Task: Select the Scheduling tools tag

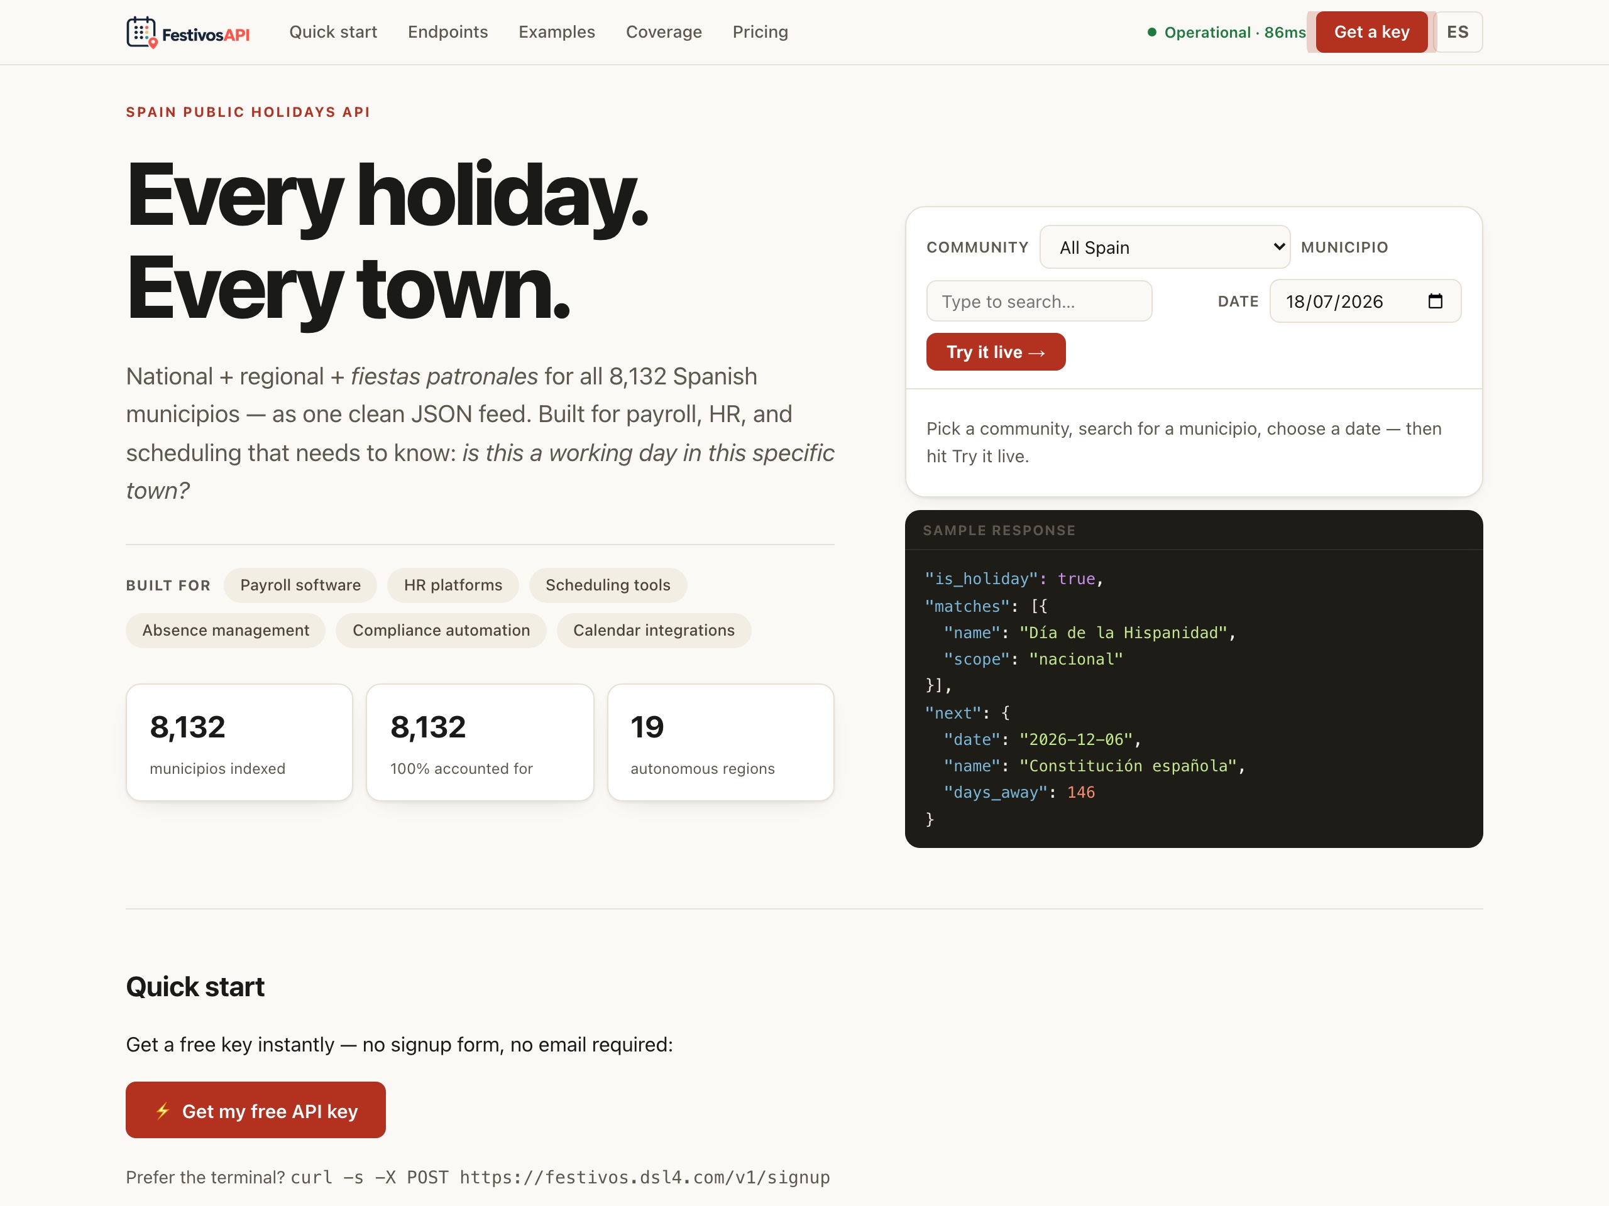Action: click(608, 585)
